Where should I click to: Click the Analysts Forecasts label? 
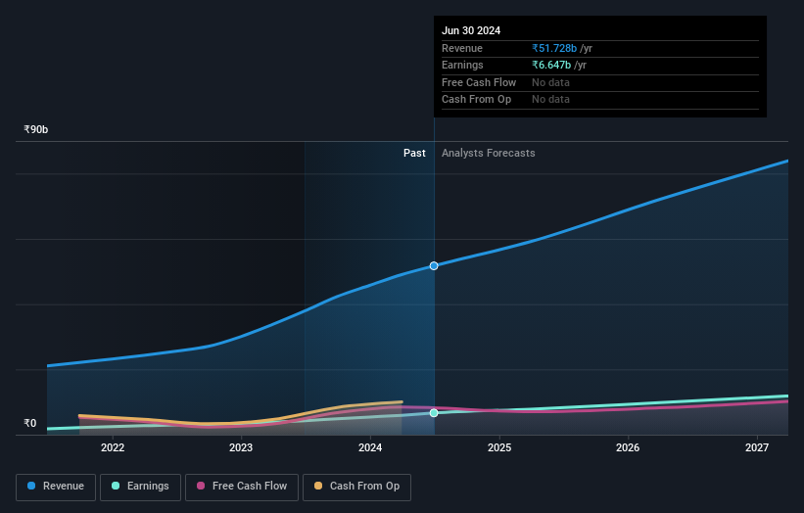pyautogui.click(x=488, y=153)
